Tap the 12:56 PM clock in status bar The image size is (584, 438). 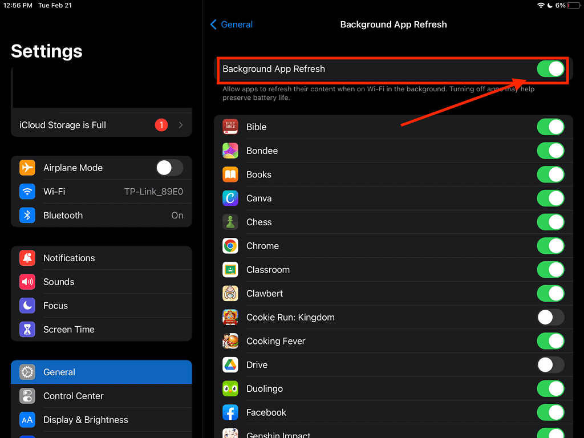click(18, 5)
